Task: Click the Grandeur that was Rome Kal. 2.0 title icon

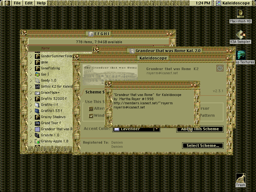Action: (x=132, y=51)
